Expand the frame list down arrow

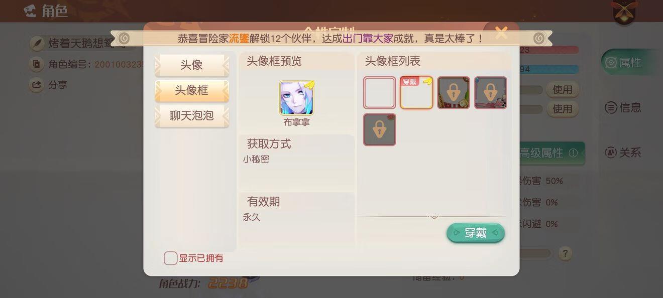434,217
